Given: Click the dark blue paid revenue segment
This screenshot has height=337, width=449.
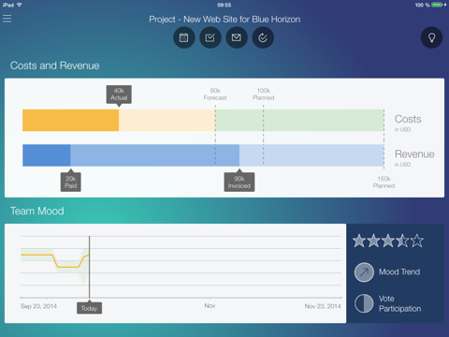Looking at the screenshot, I should coord(47,155).
